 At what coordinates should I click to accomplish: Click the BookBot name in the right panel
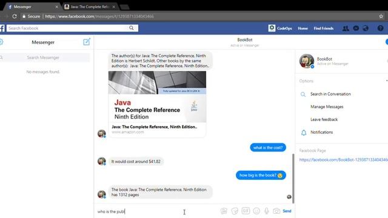click(x=324, y=59)
